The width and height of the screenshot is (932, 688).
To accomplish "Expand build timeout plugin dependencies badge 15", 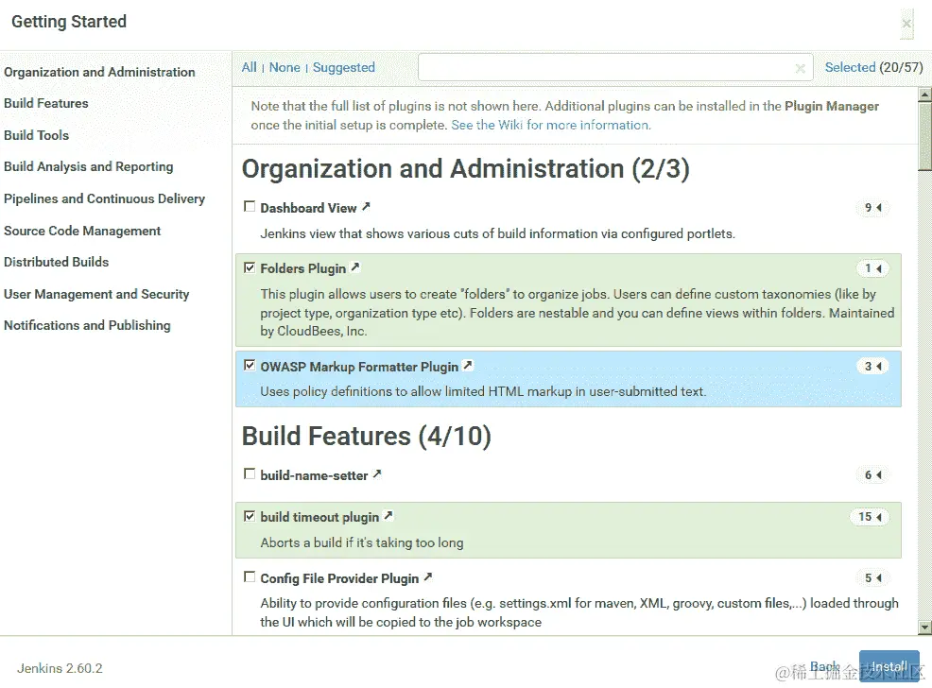I will 870,517.
